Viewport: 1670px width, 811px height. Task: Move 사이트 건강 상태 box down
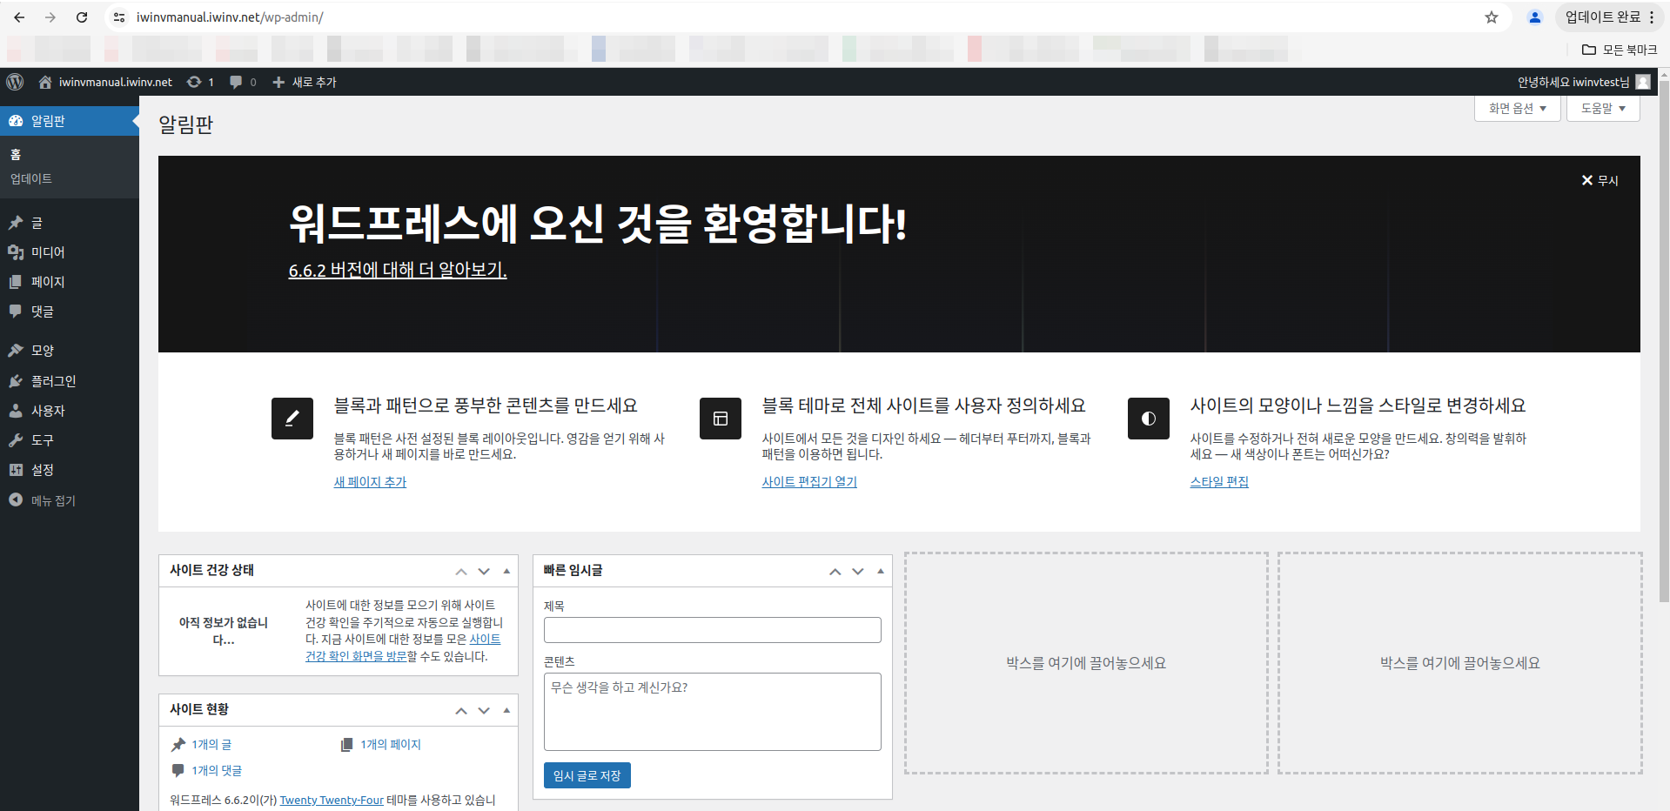484,572
